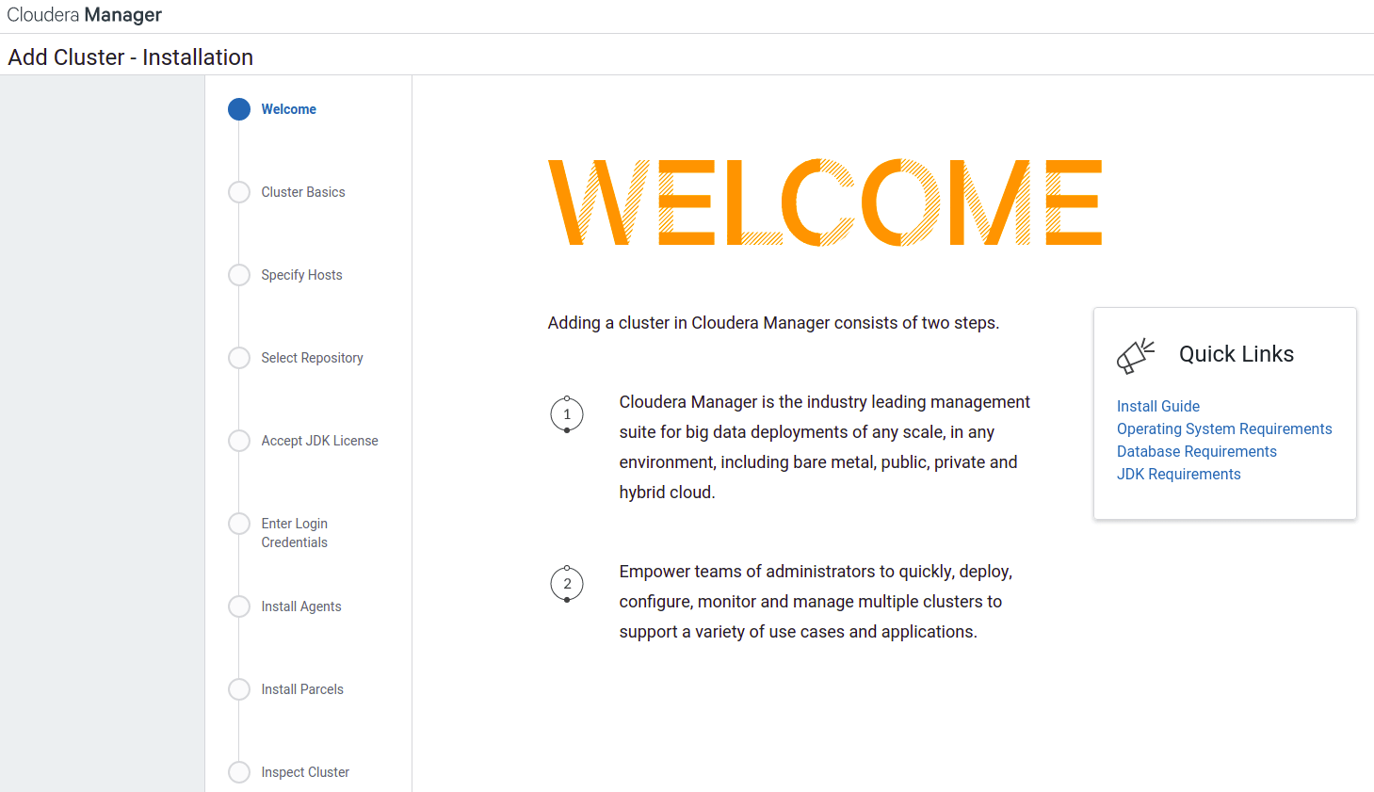This screenshot has height=792, width=1374.
Task: Click the Enter Login Credentials step circle
Action: point(239,524)
